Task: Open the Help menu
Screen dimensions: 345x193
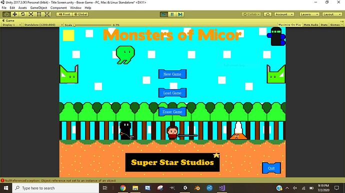Action: (88, 7)
